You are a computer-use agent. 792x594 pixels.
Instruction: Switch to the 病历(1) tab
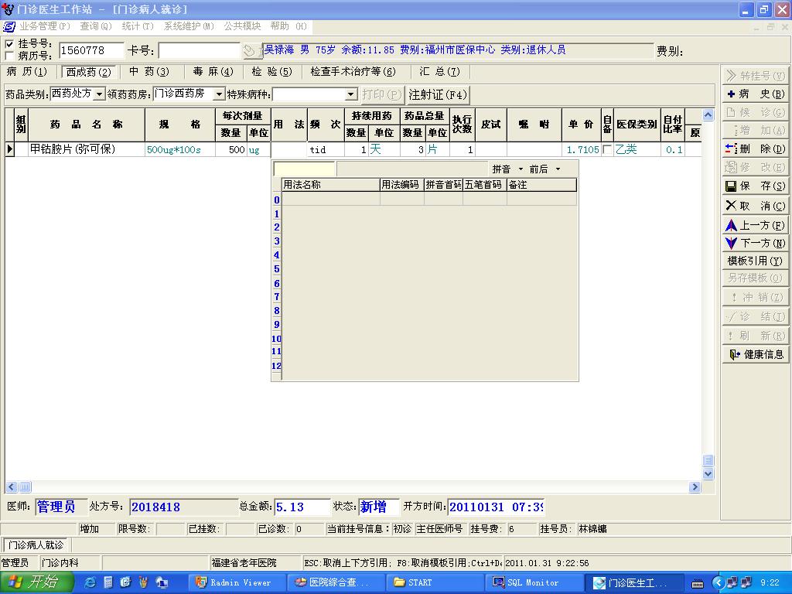pyautogui.click(x=27, y=72)
